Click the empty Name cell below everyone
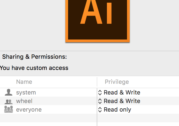Image resolution: width=179 pixels, height=126 pixels. (x=48, y=118)
